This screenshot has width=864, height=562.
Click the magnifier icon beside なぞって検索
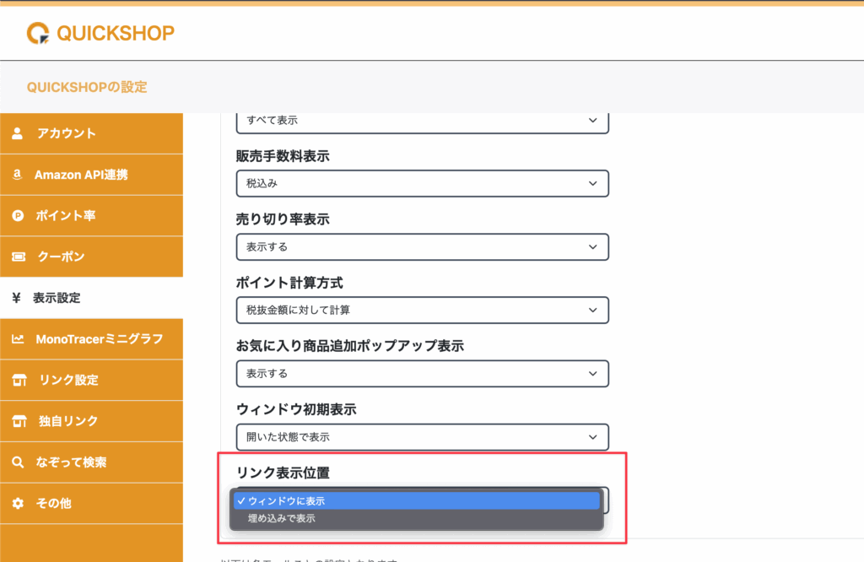pyautogui.click(x=19, y=462)
